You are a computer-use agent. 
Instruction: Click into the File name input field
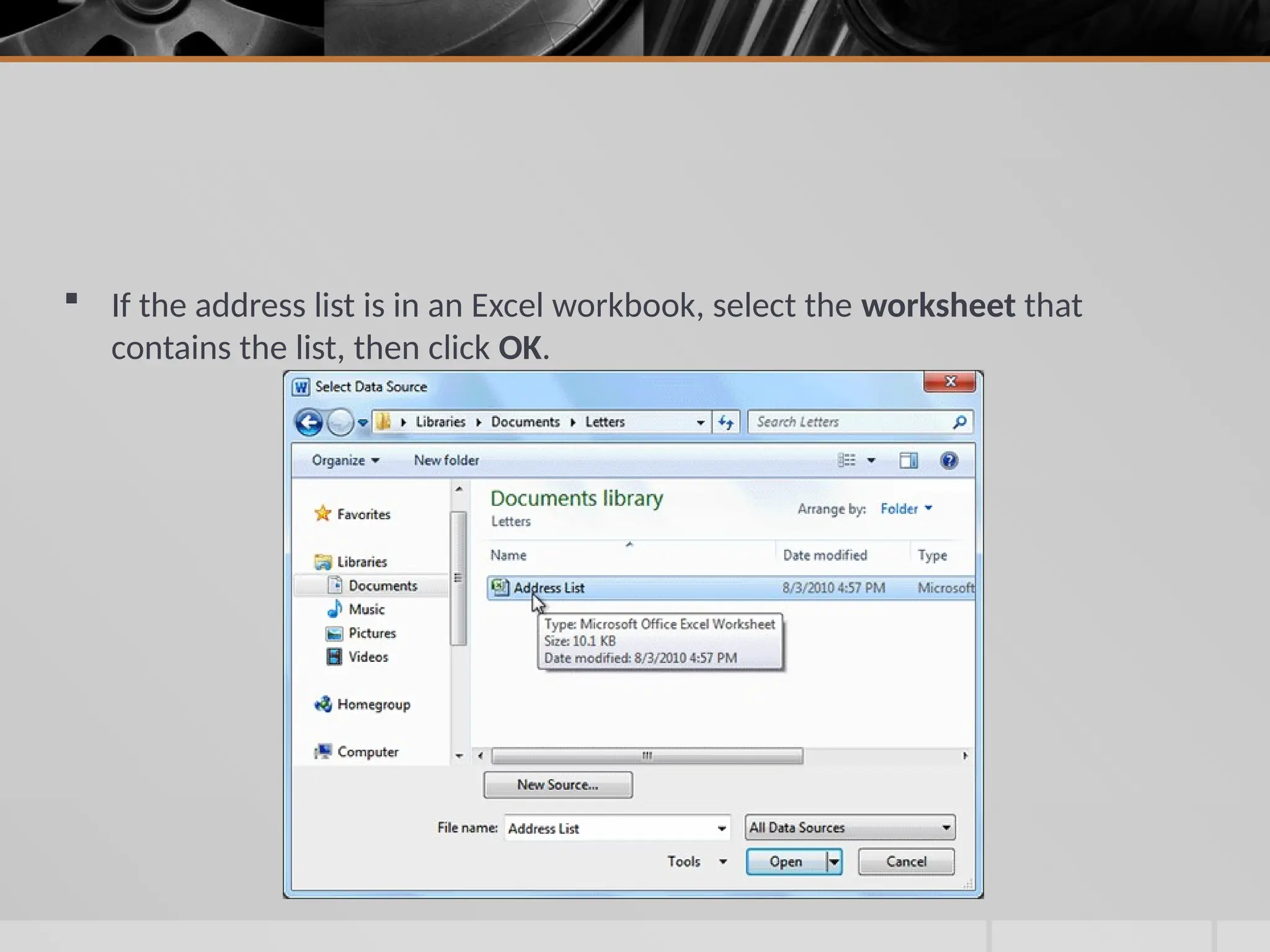point(609,828)
